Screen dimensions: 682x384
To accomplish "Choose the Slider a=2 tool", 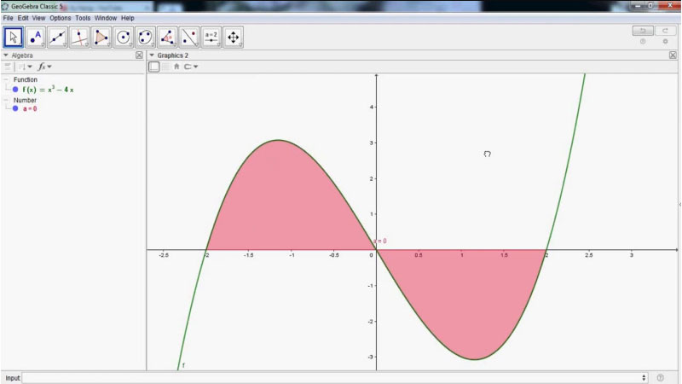I will 211,37.
